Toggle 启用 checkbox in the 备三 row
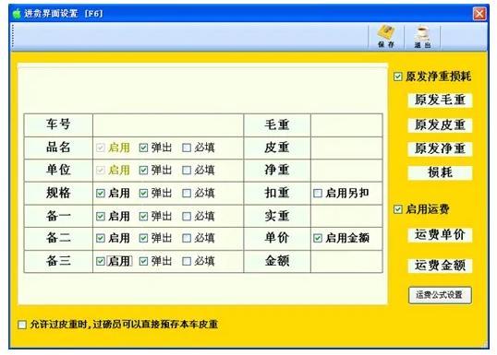497x355 pixels. (101, 261)
